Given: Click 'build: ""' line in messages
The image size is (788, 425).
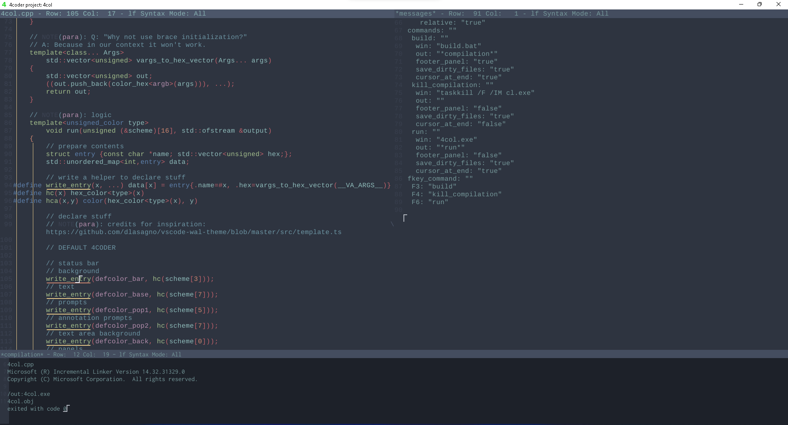Looking at the screenshot, I should point(430,38).
